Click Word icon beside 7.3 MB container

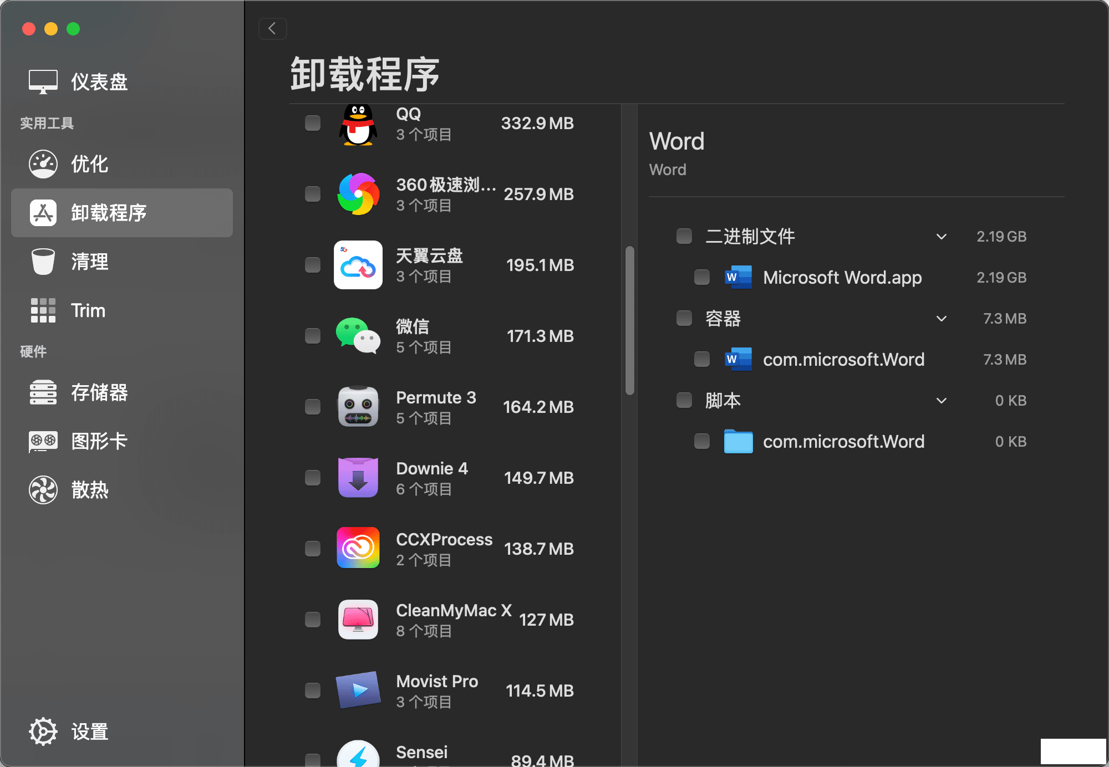point(739,359)
